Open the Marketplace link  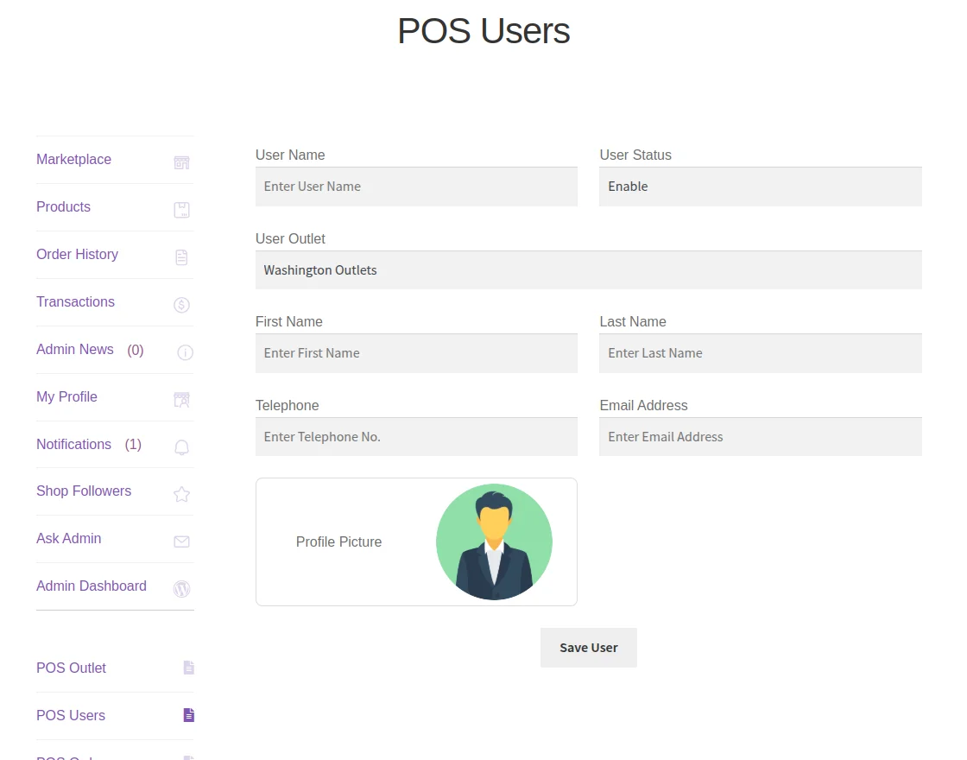(x=73, y=159)
